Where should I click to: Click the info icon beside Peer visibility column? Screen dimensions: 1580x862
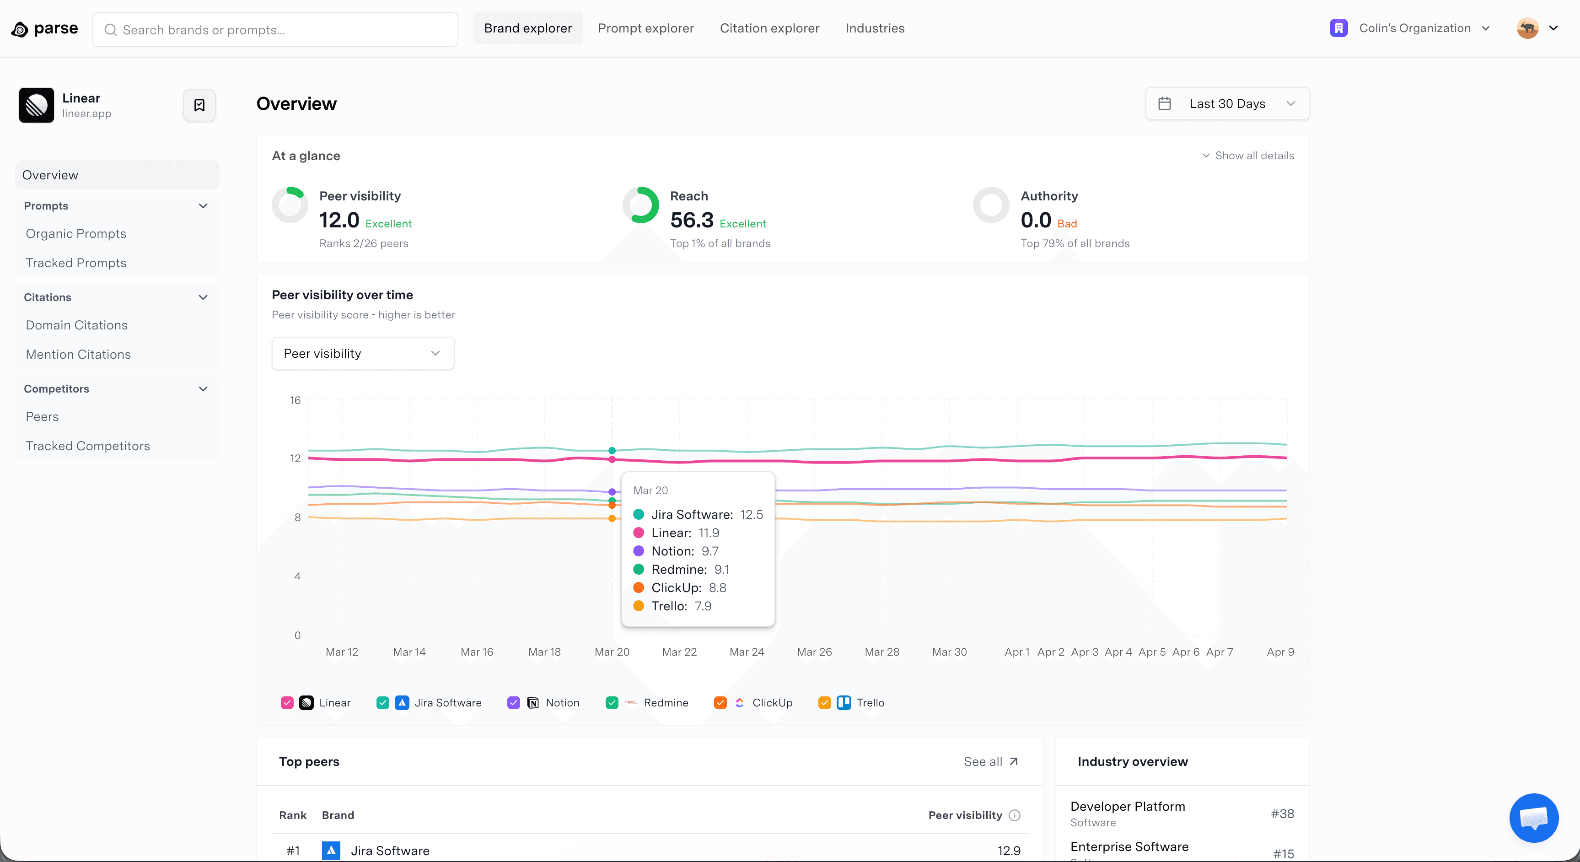pyautogui.click(x=1015, y=815)
